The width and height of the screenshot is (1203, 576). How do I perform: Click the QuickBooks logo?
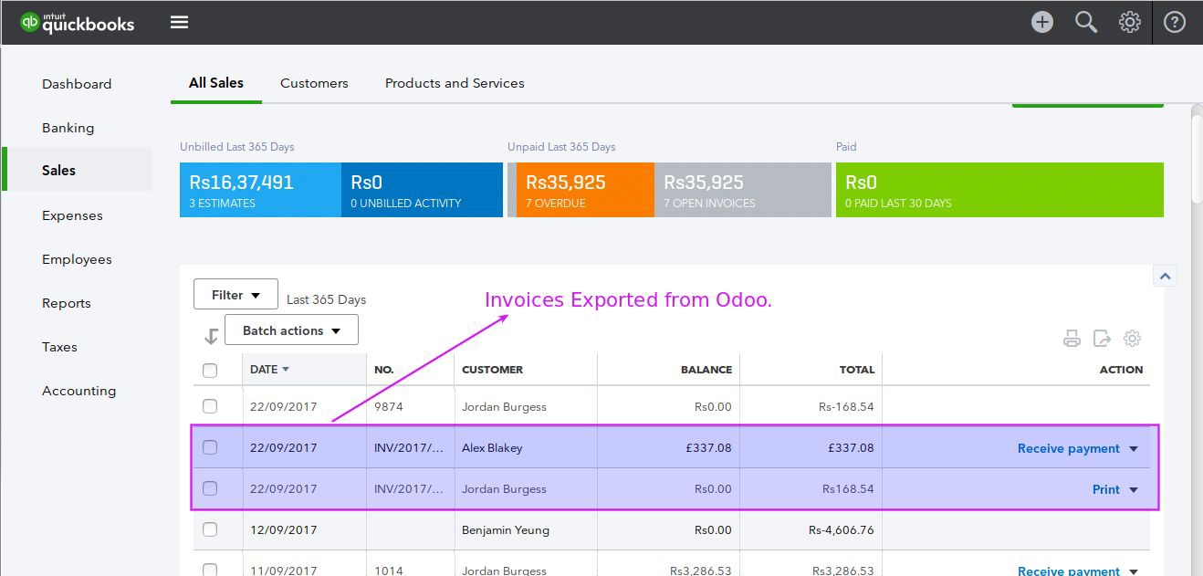[78, 22]
